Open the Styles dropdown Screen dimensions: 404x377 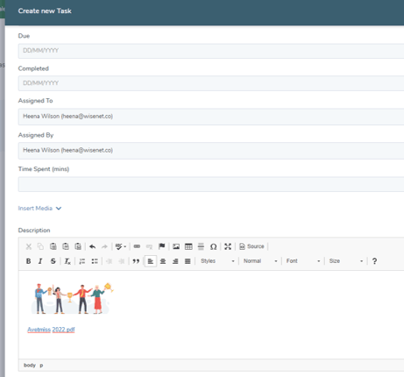point(217,261)
